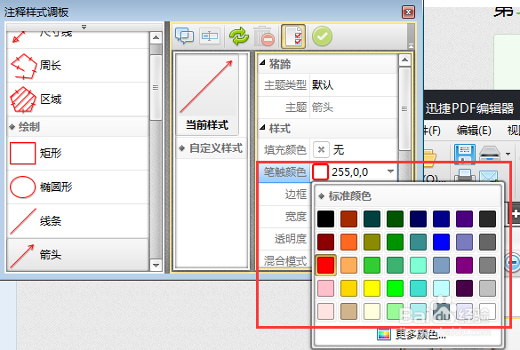Image resolution: width=520 pixels, height=350 pixels.
Task: Click the printer icon in PDF editor toolbar
Action: pyautogui.click(x=464, y=175)
